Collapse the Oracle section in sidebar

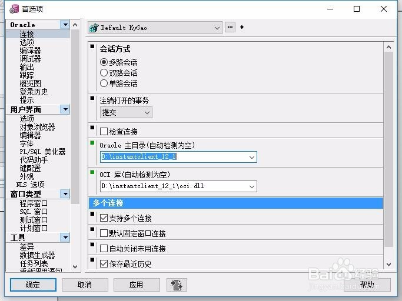point(65,25)
